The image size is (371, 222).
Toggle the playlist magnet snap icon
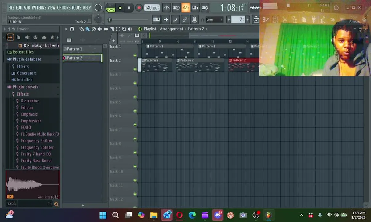pyautogui.click(x=72, y=29)
